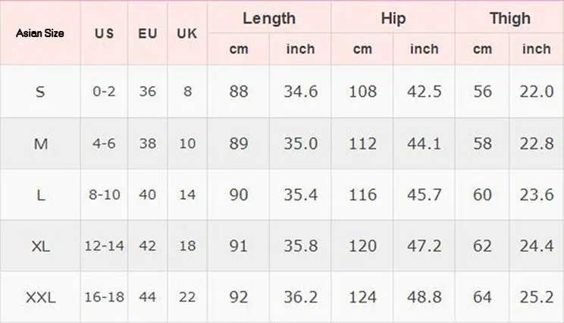Click the thigh value 25.2 cell
This screenshot has height=323, width=564.
click(x=537, y=297)
